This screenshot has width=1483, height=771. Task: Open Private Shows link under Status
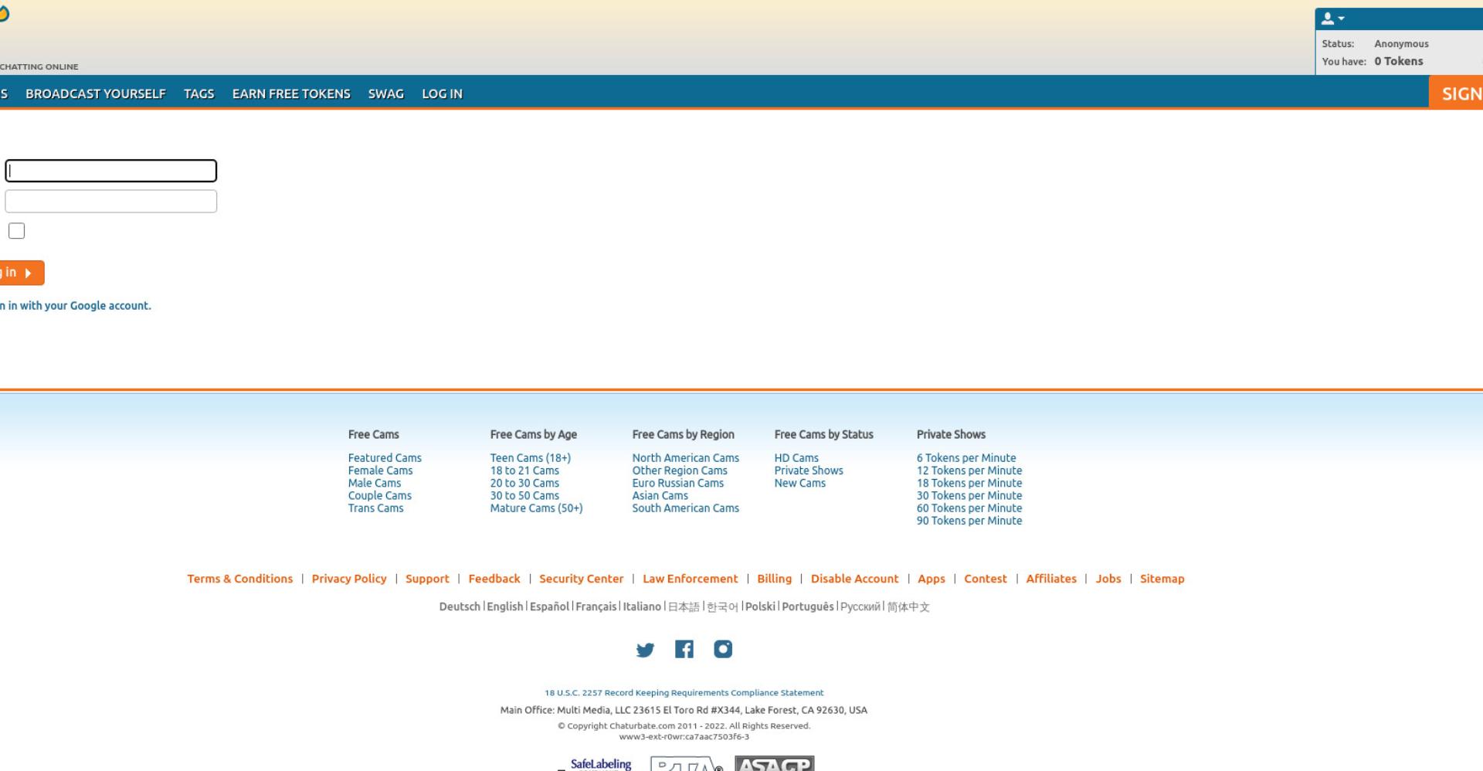click(809, 470)
